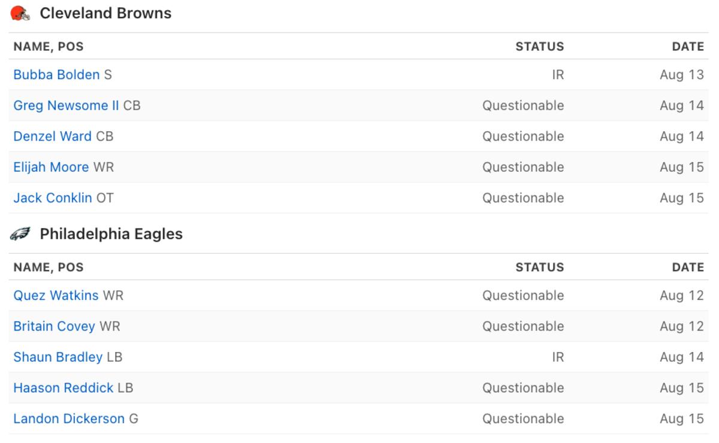719x443 pixels.
Task: Click the Eagles STATUS column header
Action: pos(539,268)
